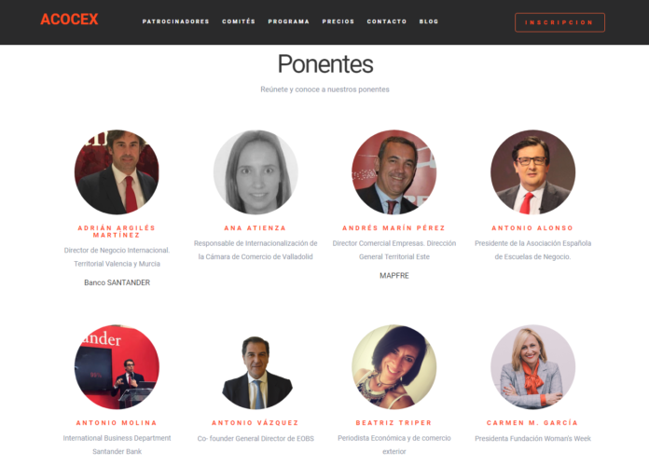Screen dimensions: 649x466
Task: Click the Ana Atienza name link
Action: click(255, 228)
